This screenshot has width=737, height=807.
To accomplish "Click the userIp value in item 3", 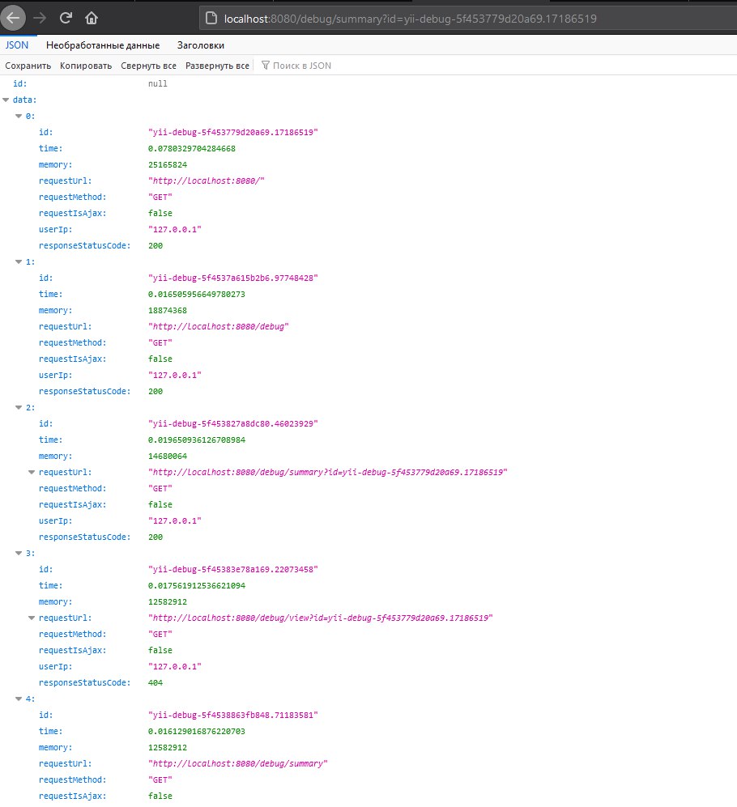I will point(175,666).
